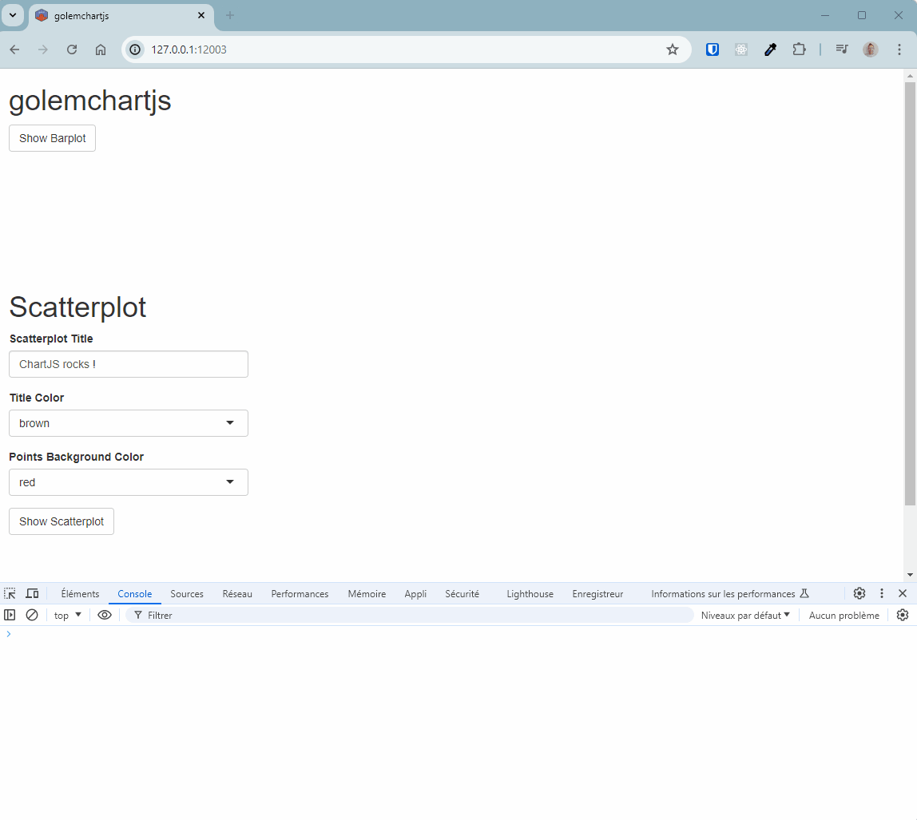
Task: Open the tab search dropdown arrow
Action: click(x=12, y=16)
